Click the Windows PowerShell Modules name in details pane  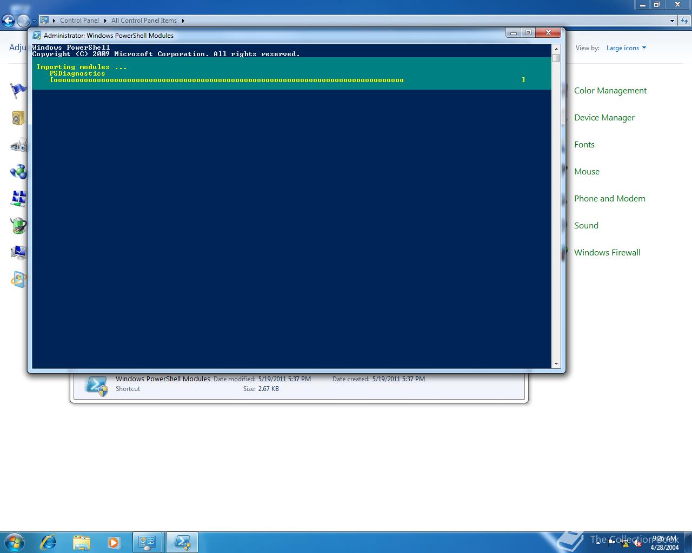click(x=163, y=379)
